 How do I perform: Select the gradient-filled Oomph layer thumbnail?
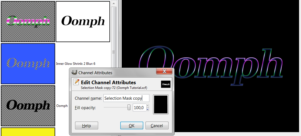pos(28,22)
